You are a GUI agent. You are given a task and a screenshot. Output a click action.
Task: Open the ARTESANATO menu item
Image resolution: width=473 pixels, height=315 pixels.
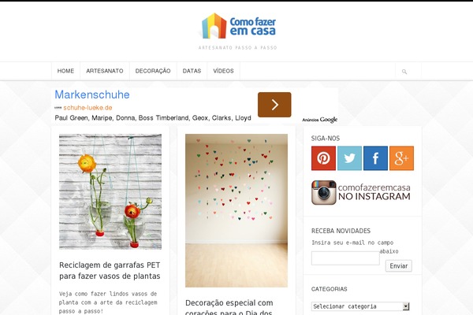point(105,71)
